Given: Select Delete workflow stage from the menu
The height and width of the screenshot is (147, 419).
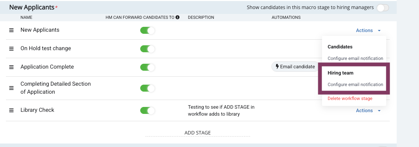Looking at the screenshot, I should coord(350,99).
